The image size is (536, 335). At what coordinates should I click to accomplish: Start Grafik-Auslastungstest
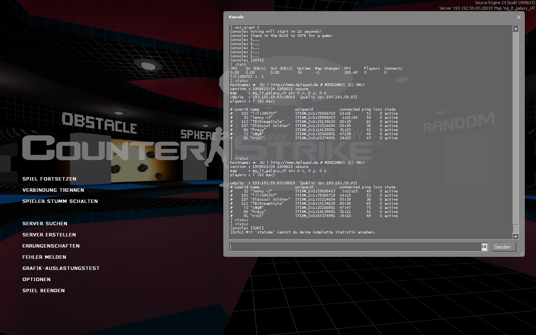[61, 268]
